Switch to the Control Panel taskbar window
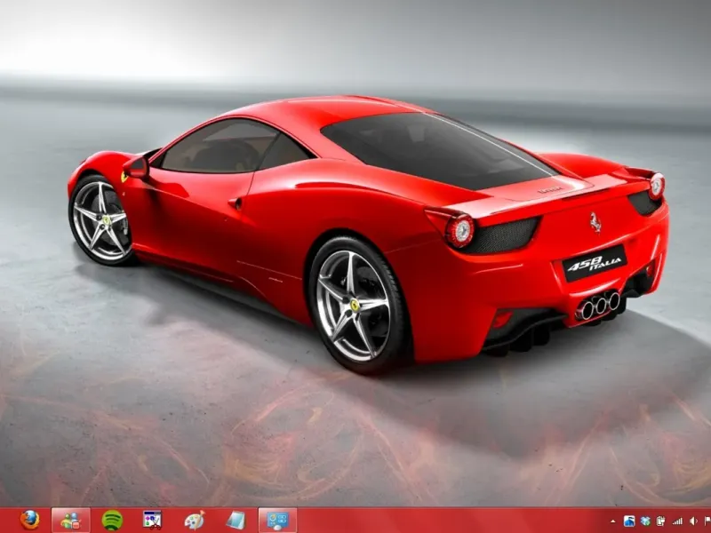 (277, 520)
